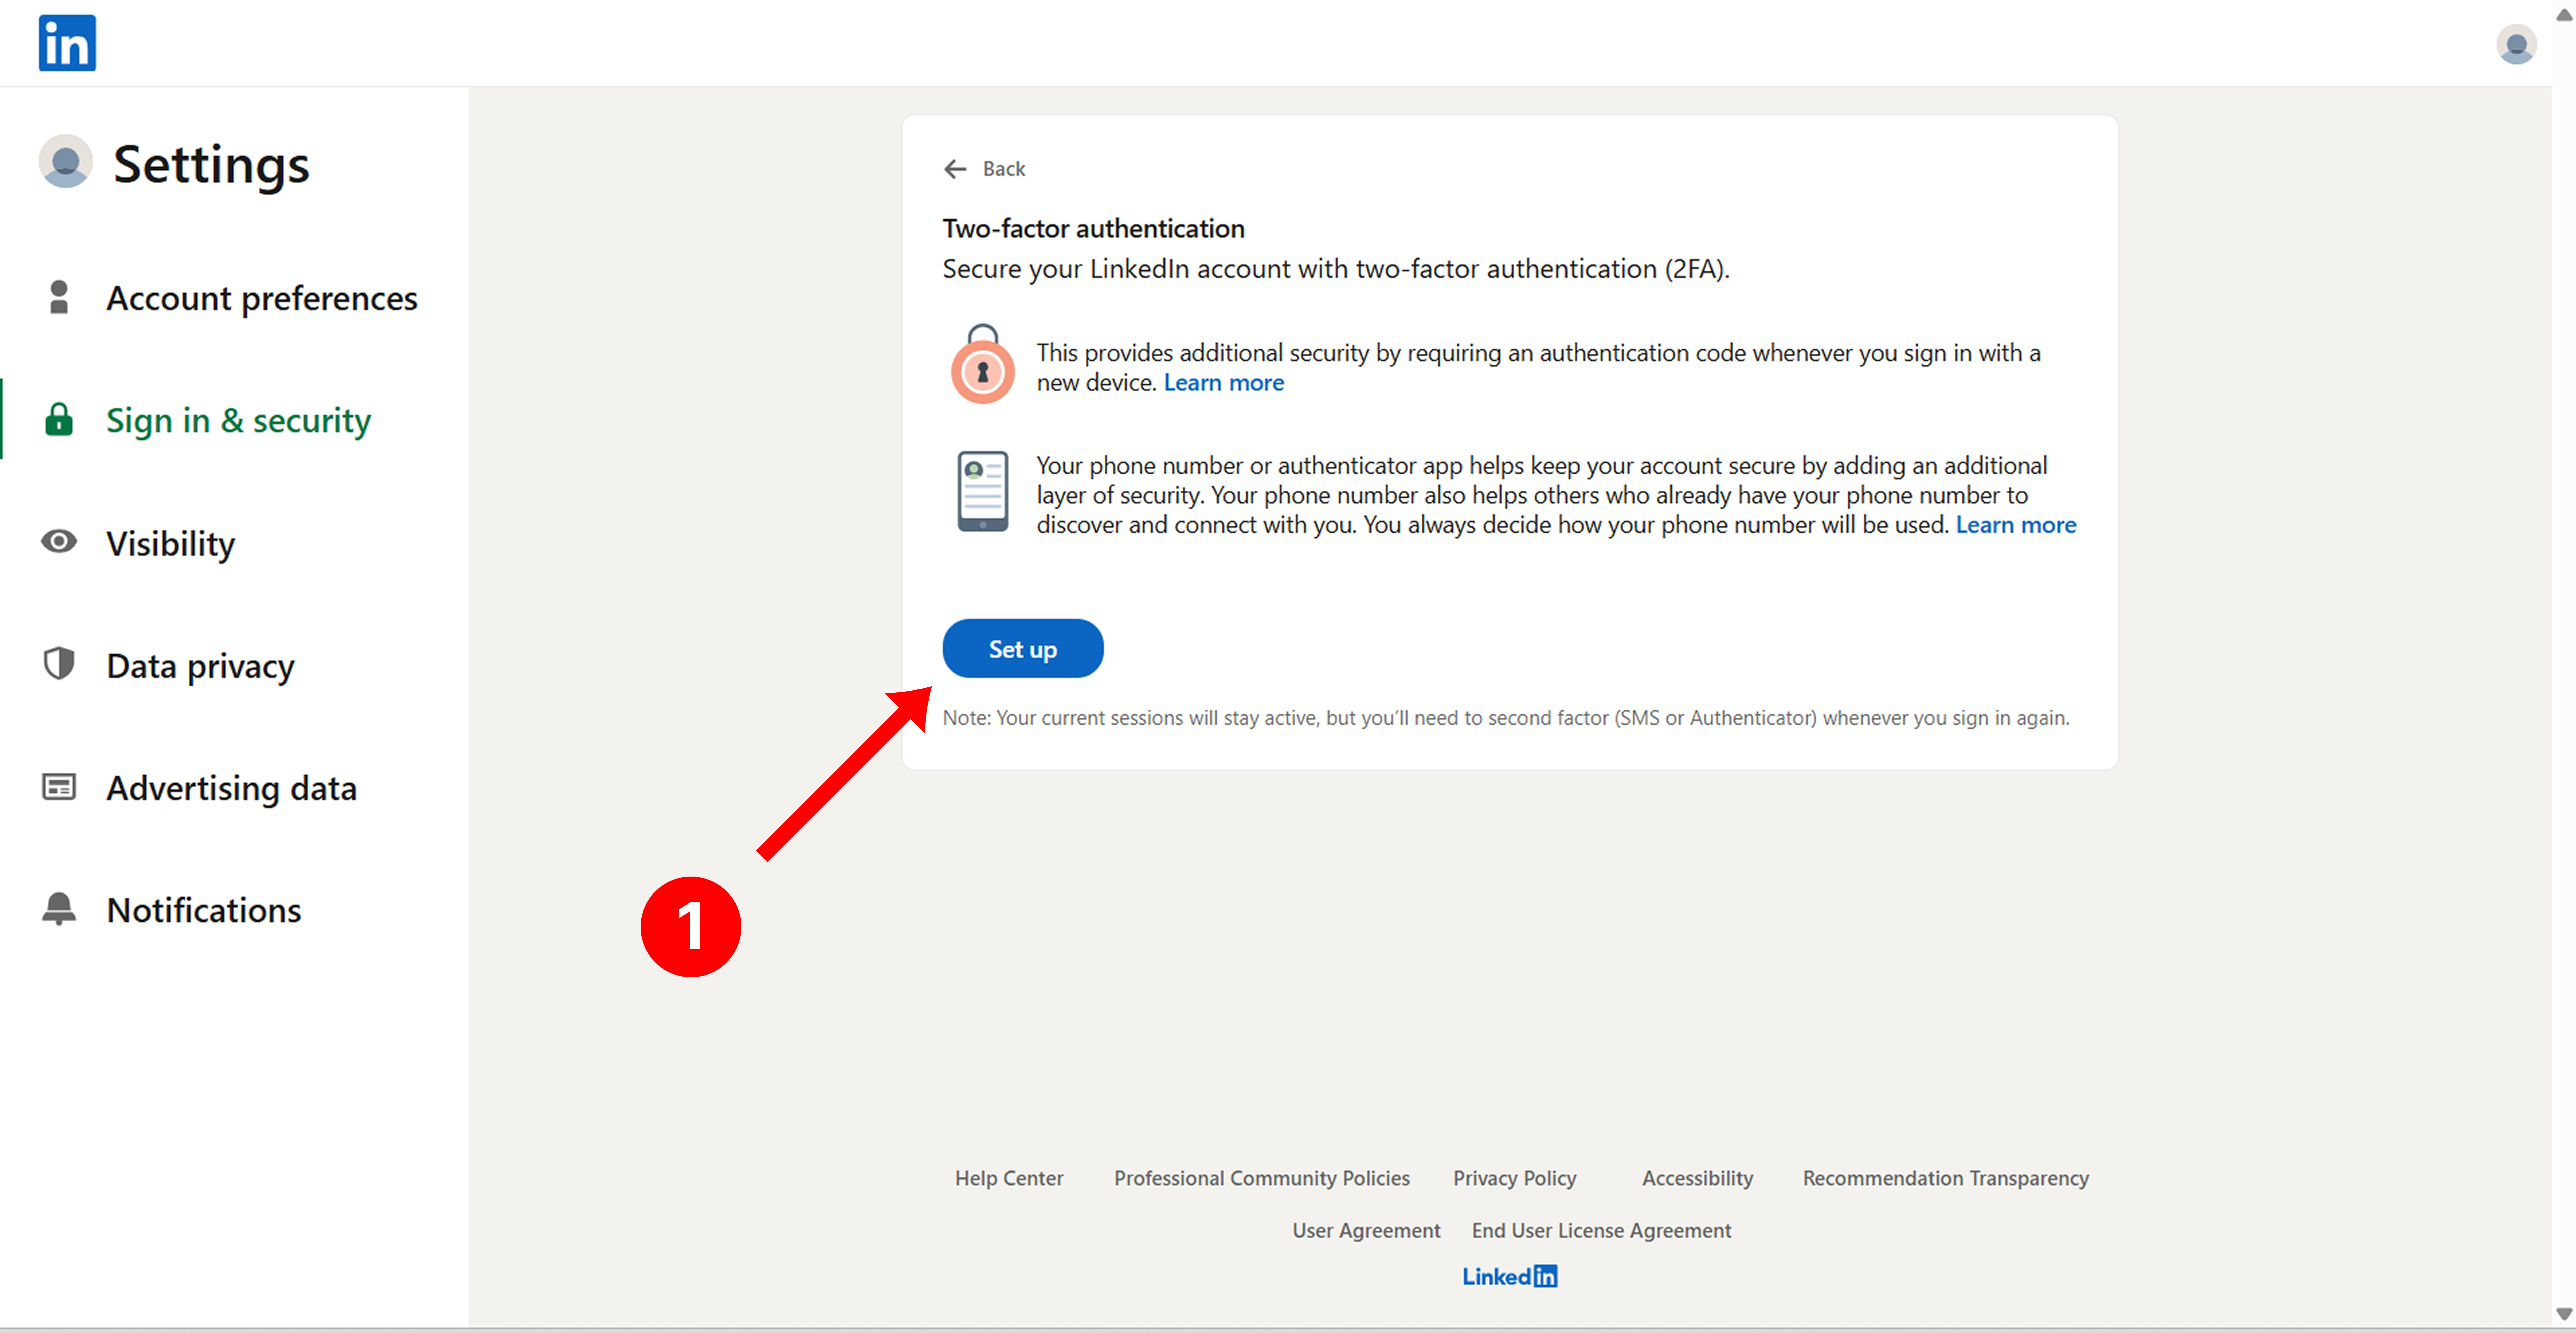Screen dimensions: 2576x1333
Task: Click the newspaper icon for Advertising data
Action: 59,787
